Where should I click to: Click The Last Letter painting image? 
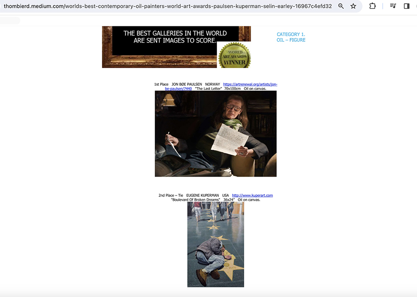[215, 134]
